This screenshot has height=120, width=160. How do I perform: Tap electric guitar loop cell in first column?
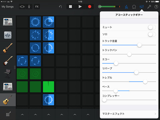(22, 61)
